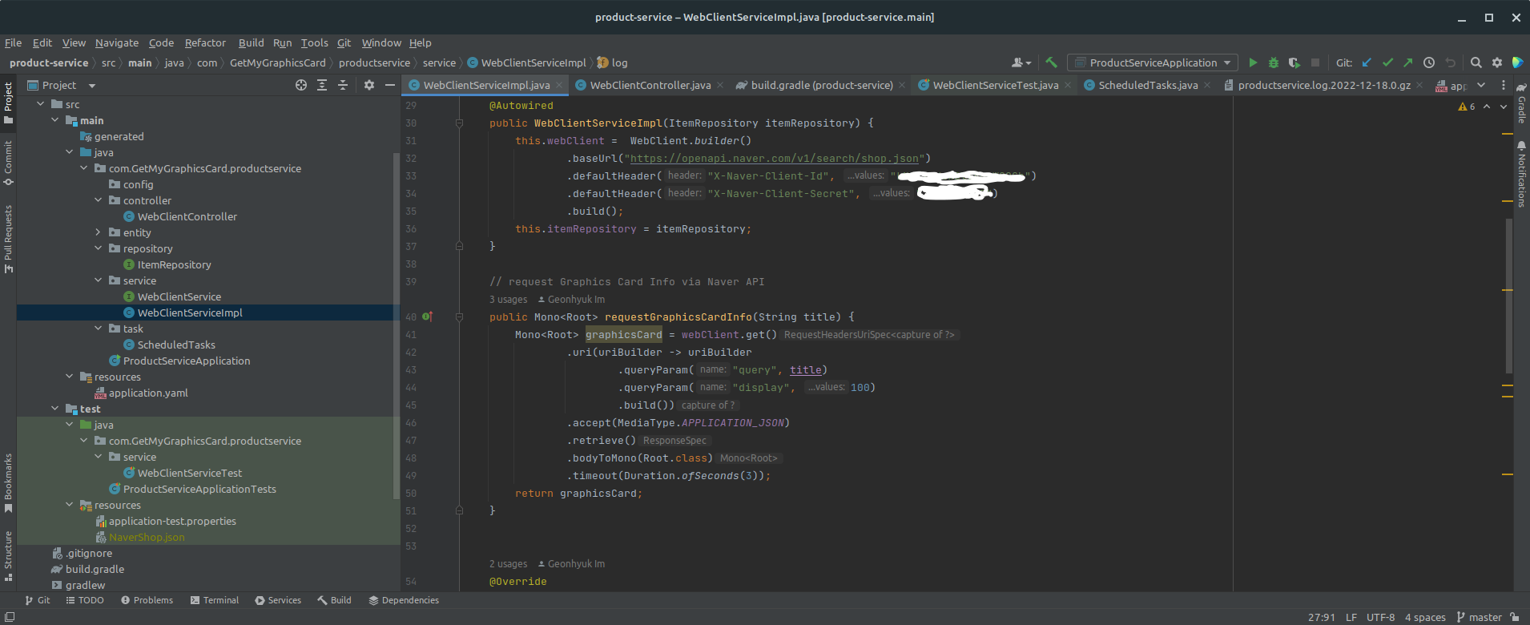Collapse all nodes in the Project panel
Image resolution: width=1530 pixels, height=625 pixels.
pyautogui.click(x=343, y=85)
